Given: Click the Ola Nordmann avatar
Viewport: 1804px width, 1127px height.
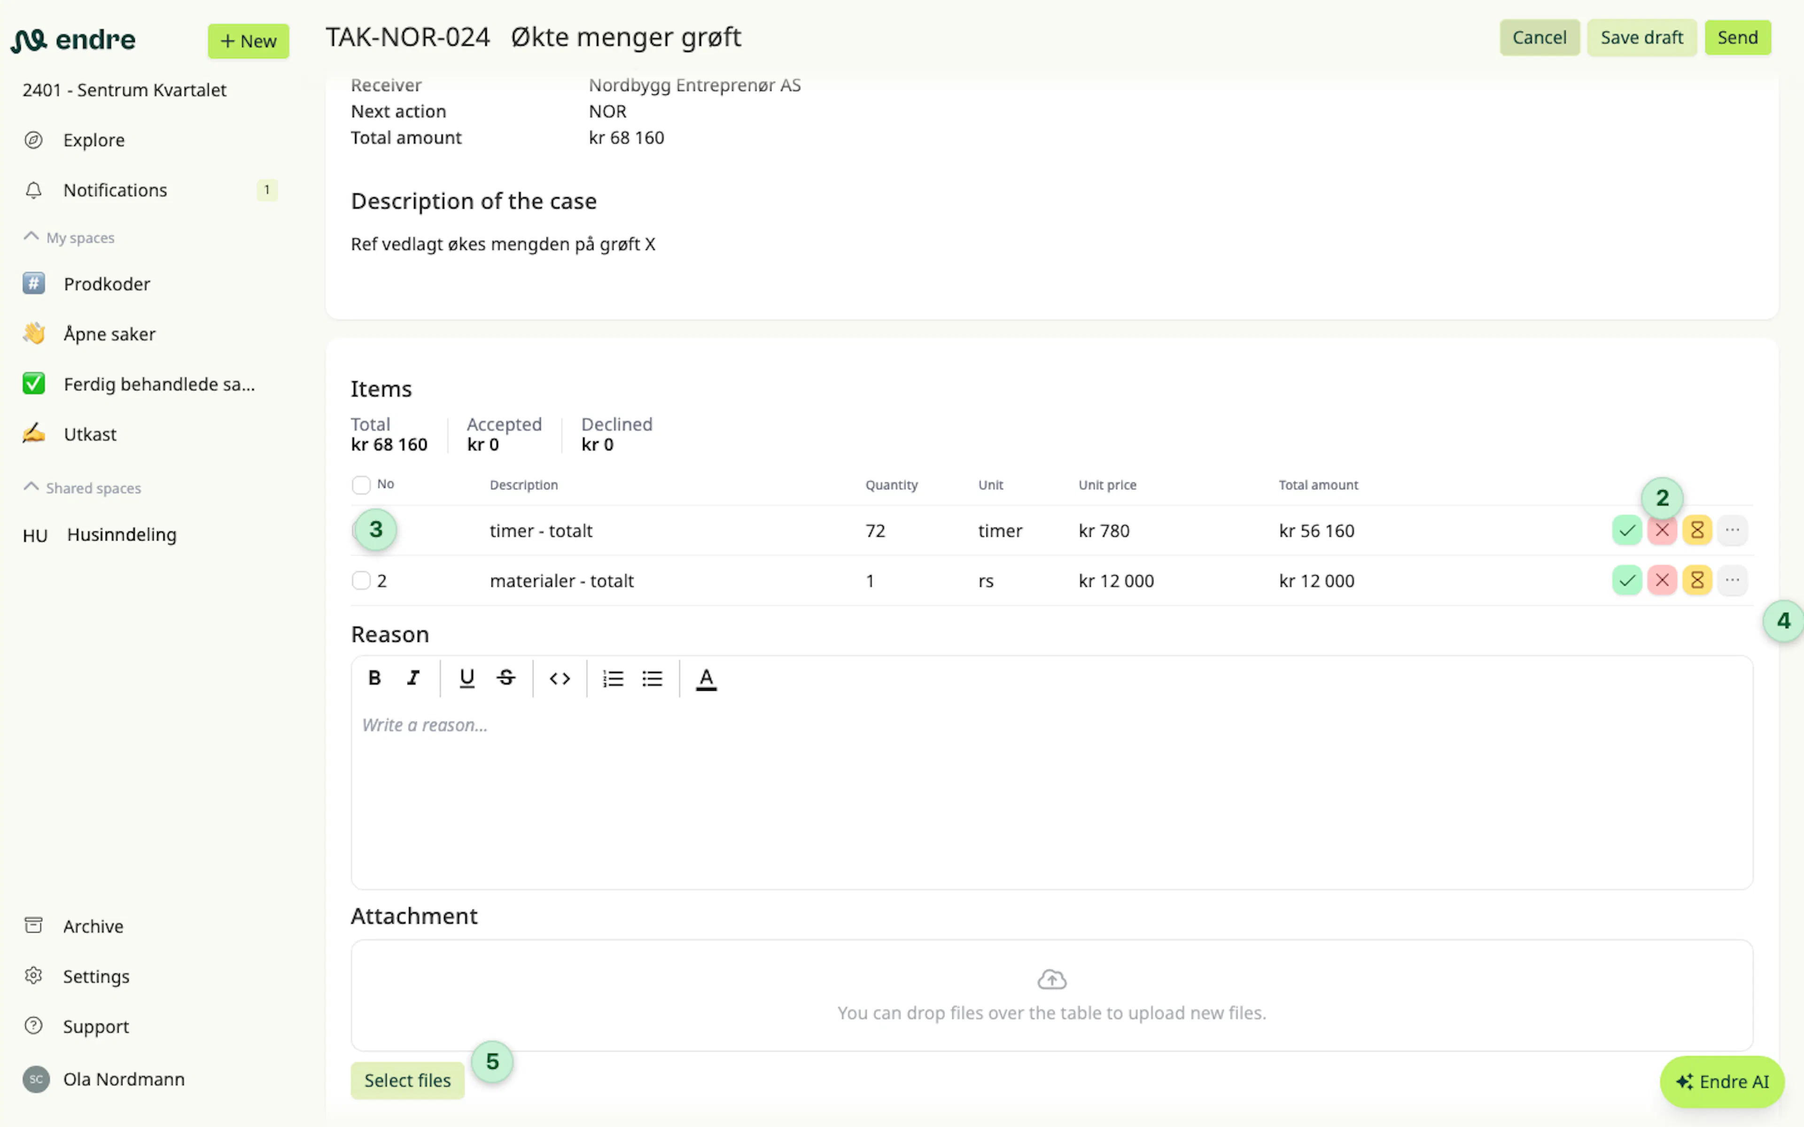Looking at the screenshot, I should point(36,1079).
